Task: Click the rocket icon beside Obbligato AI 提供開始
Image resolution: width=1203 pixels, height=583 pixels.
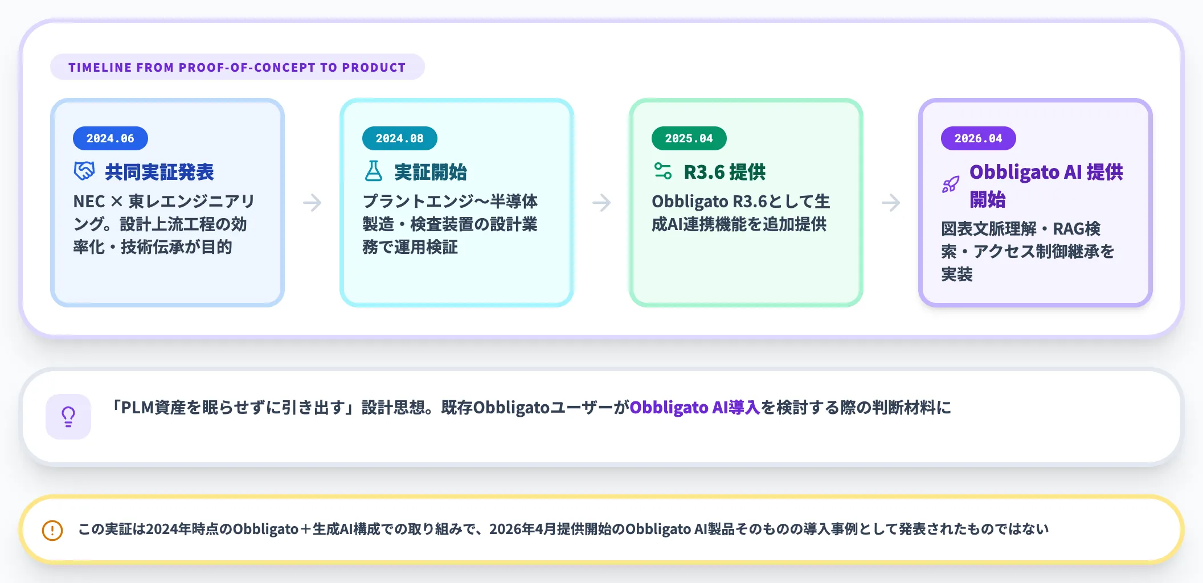Action: click(951, 184)
